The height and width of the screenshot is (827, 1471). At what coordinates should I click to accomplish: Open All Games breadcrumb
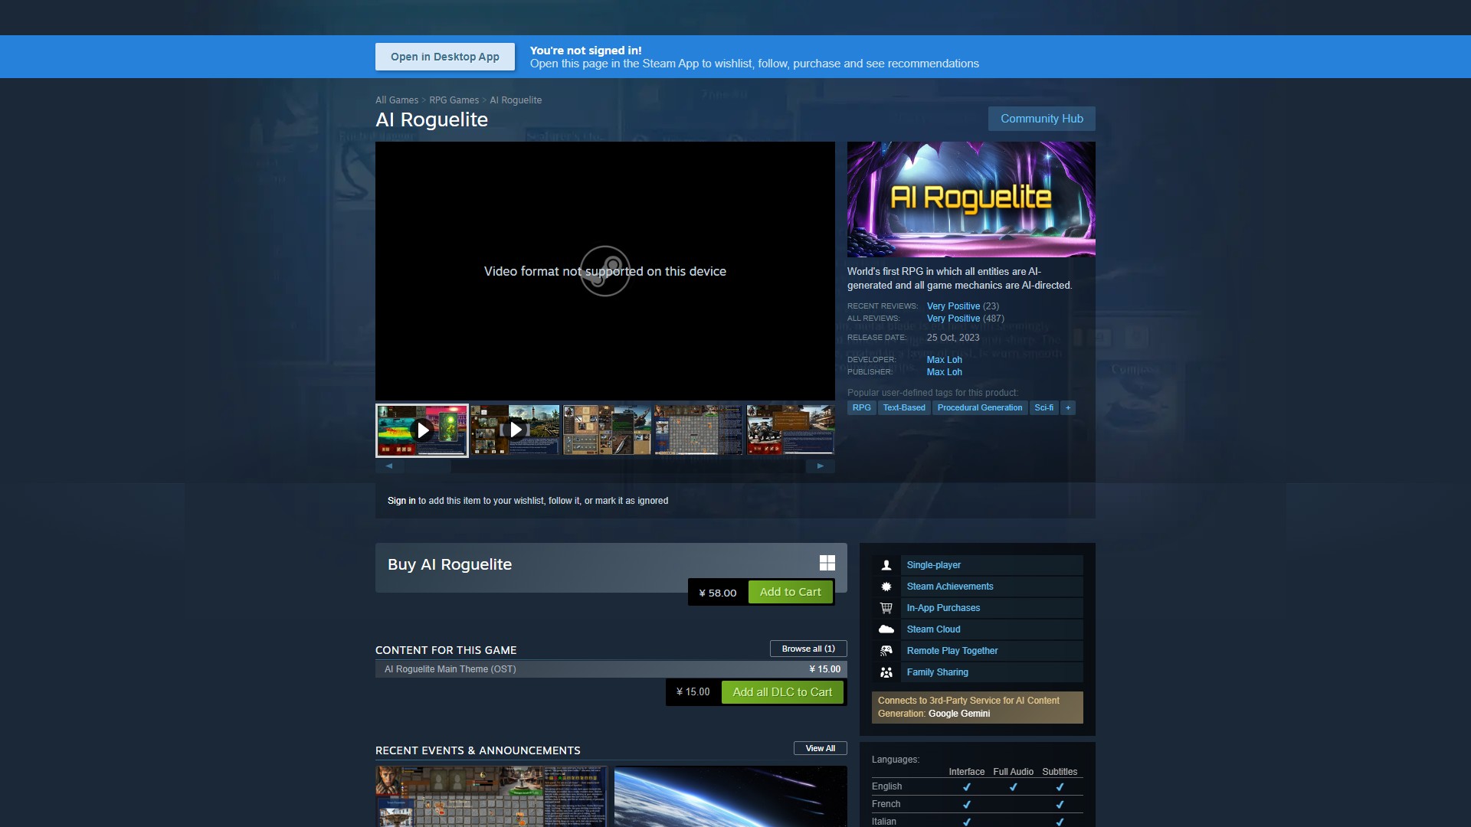point(397,100)
